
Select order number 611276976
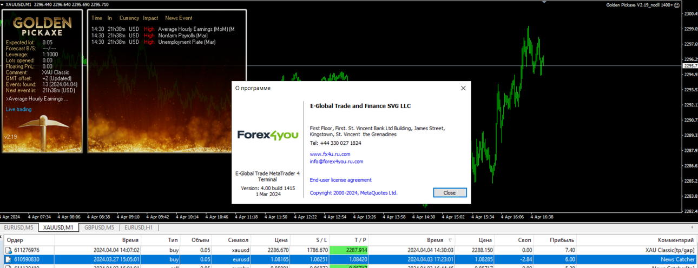(x=27, y=251)
